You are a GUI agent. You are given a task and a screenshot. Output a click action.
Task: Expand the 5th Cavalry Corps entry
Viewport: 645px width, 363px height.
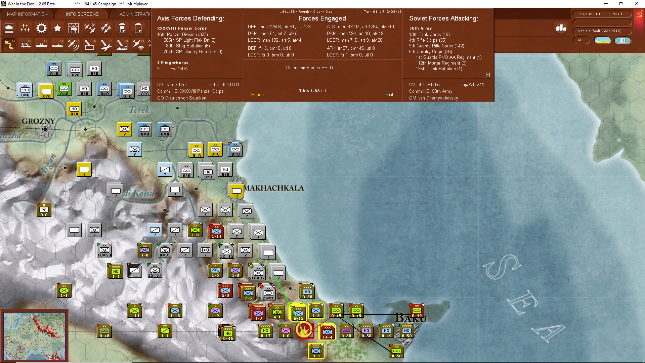430,51
